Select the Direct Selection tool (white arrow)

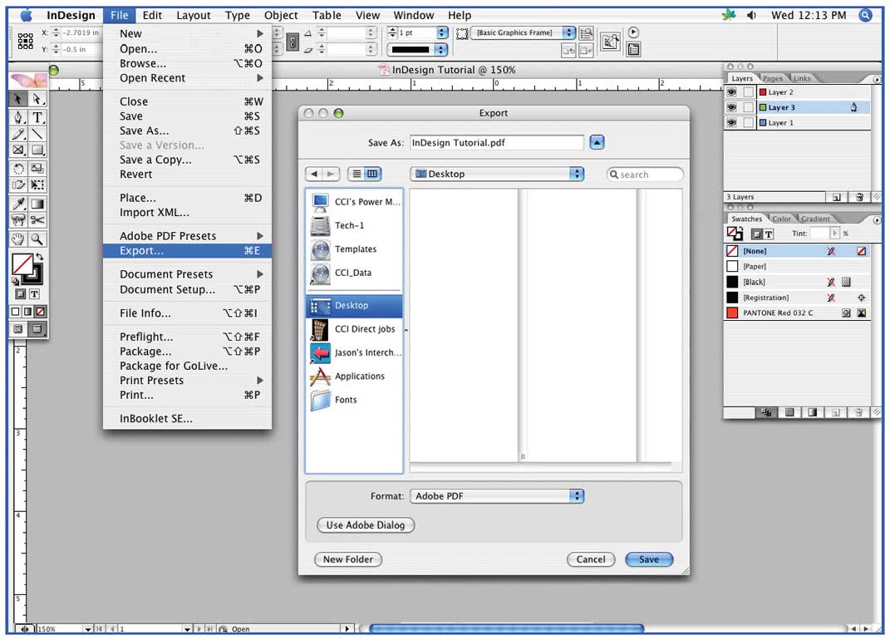coord(37,99)
